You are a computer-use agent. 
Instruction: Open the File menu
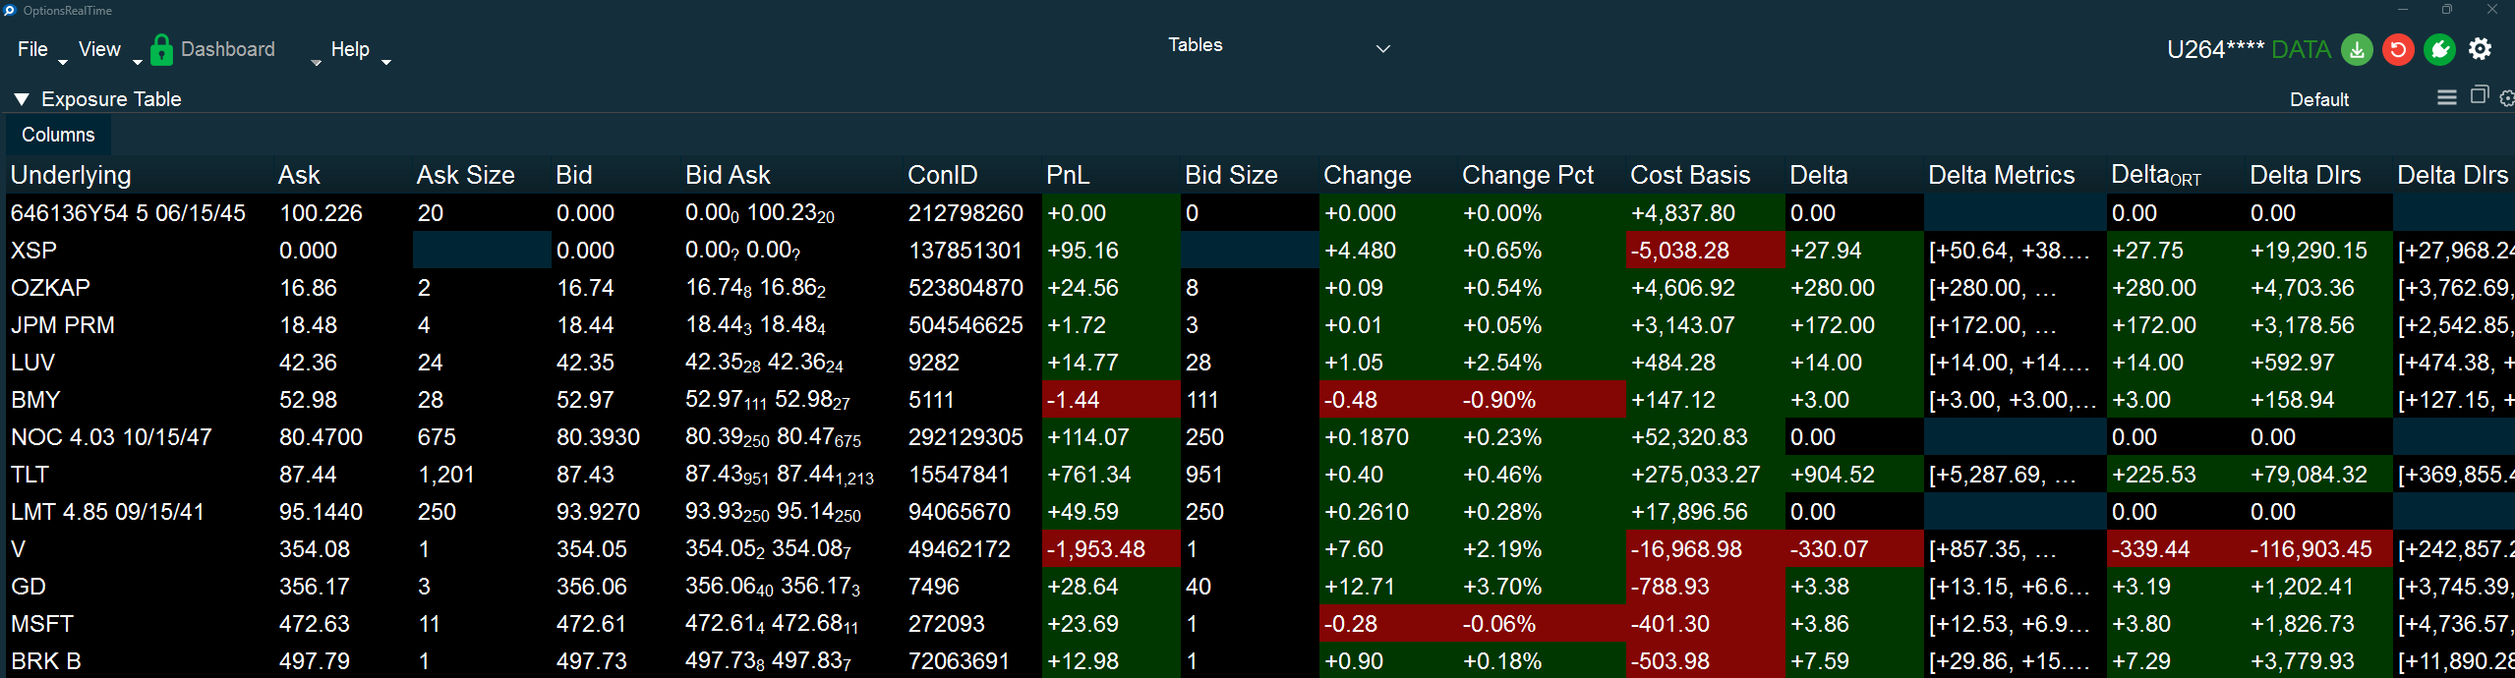click(32, 49)
